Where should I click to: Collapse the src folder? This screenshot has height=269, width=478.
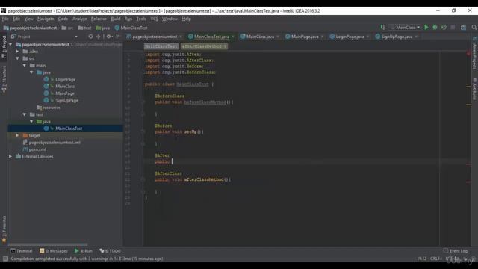pos(17,58)
